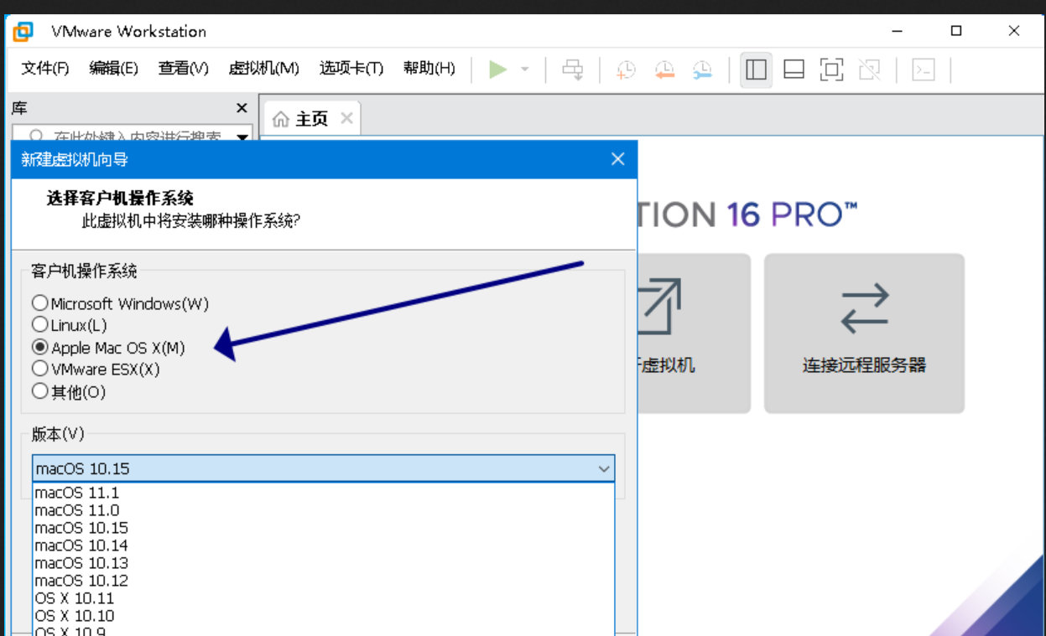This screenshot has height=636, width=1046.
Task: Click the revert to snapshot icon
Action: point(664,70)
